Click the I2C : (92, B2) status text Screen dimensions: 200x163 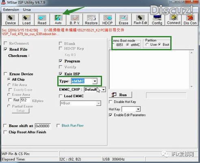[70, 159]
